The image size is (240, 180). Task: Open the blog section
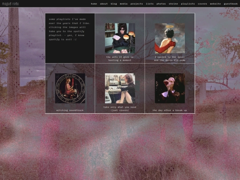(x=114, y=4)
